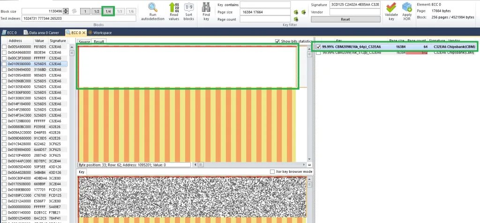Select the 1/2 block division button
This screenshot has height=223, width=480.
[x=97, y=11]
